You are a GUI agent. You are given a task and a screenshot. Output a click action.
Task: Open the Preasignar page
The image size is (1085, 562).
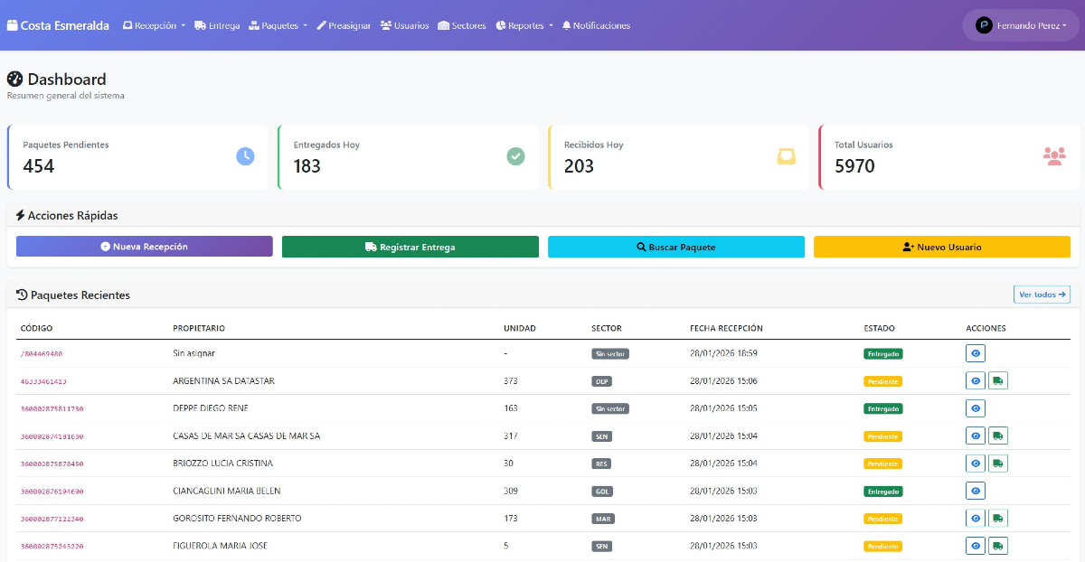click(344, 25)
